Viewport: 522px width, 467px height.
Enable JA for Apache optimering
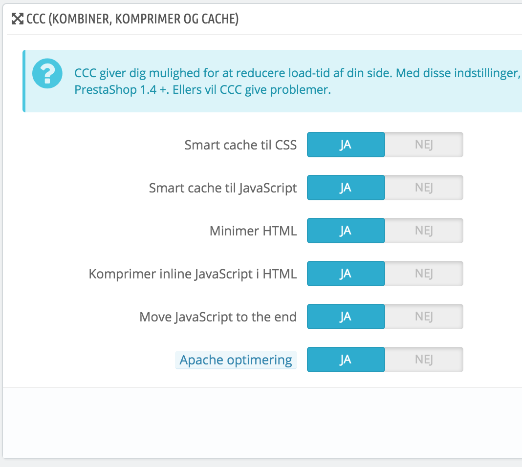(346, 360)
